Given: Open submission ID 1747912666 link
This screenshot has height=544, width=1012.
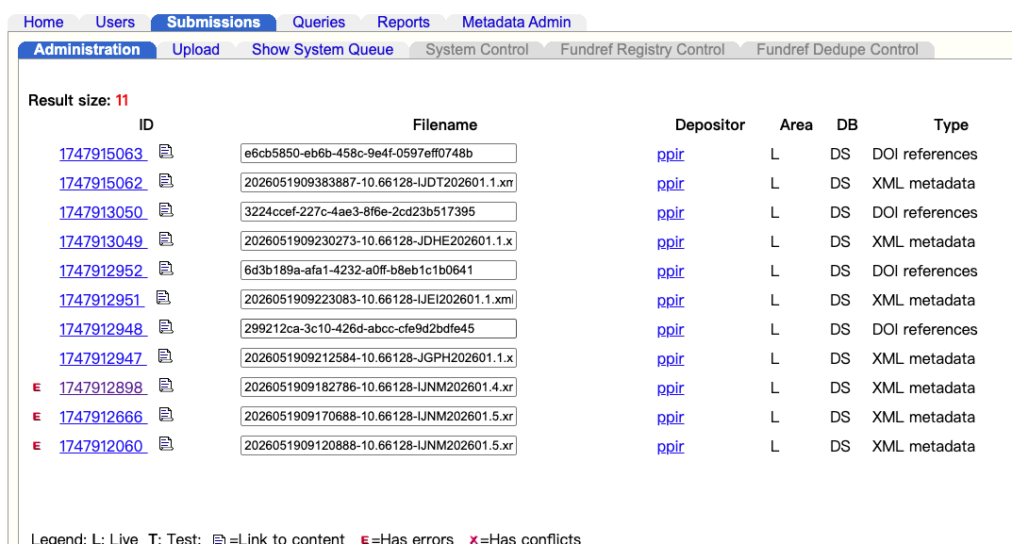Looking at the screenshot, I should click(x=103, y=417).
